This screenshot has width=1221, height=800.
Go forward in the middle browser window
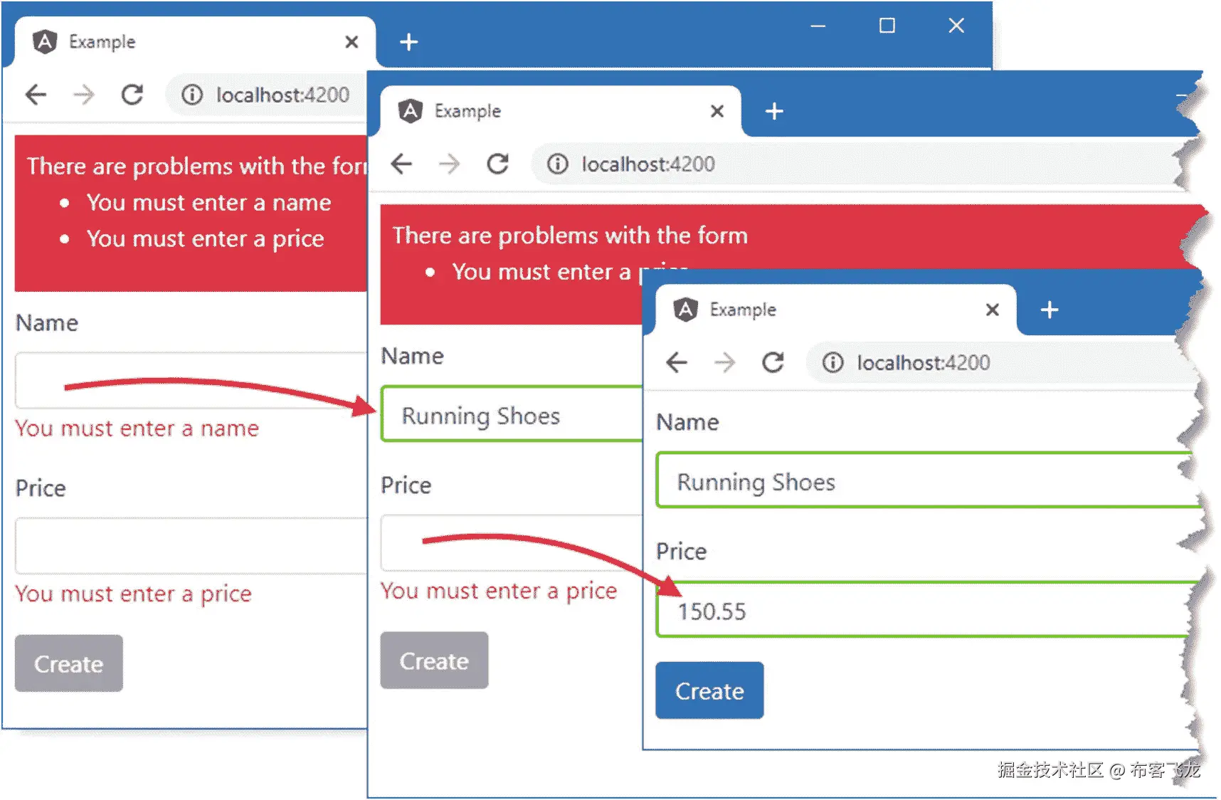(450, 164)
